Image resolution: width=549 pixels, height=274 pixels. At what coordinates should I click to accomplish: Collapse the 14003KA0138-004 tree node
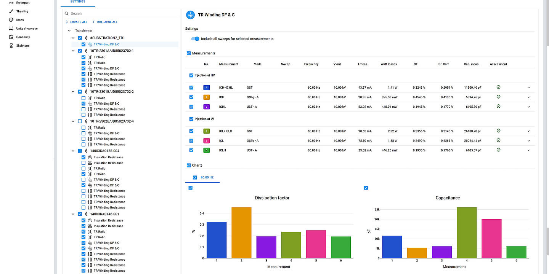[x=73, y=151]
